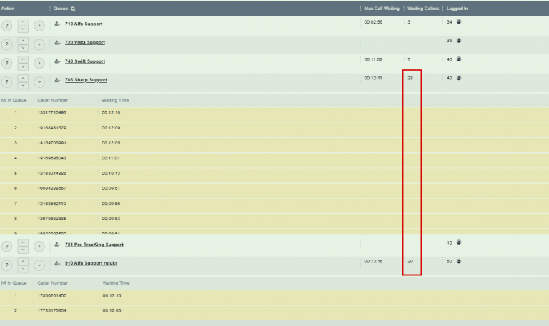Click agent icon beside 910 Alfa Support ru/ukr
This screenshot has height=326, width=549.
(57, 263)
